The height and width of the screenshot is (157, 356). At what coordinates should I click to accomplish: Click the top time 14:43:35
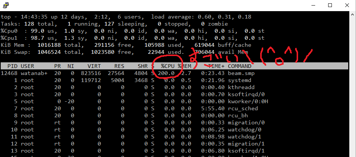(34, 17)
